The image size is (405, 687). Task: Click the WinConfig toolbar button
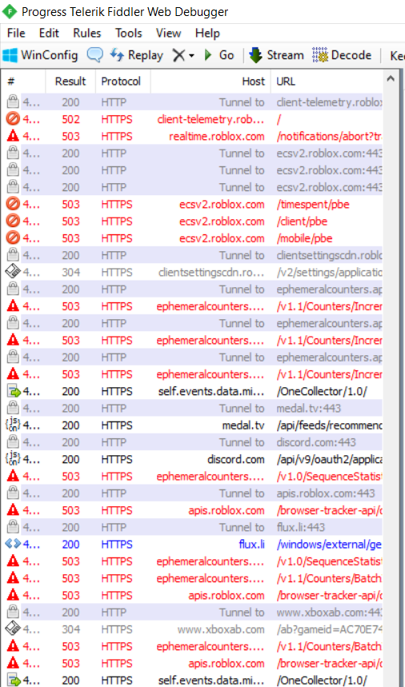(x=40, y=55)
